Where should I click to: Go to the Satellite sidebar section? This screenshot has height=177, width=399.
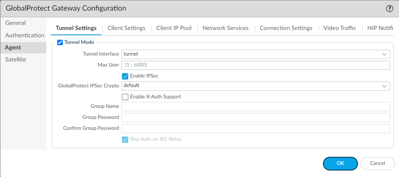click(15, 60)
